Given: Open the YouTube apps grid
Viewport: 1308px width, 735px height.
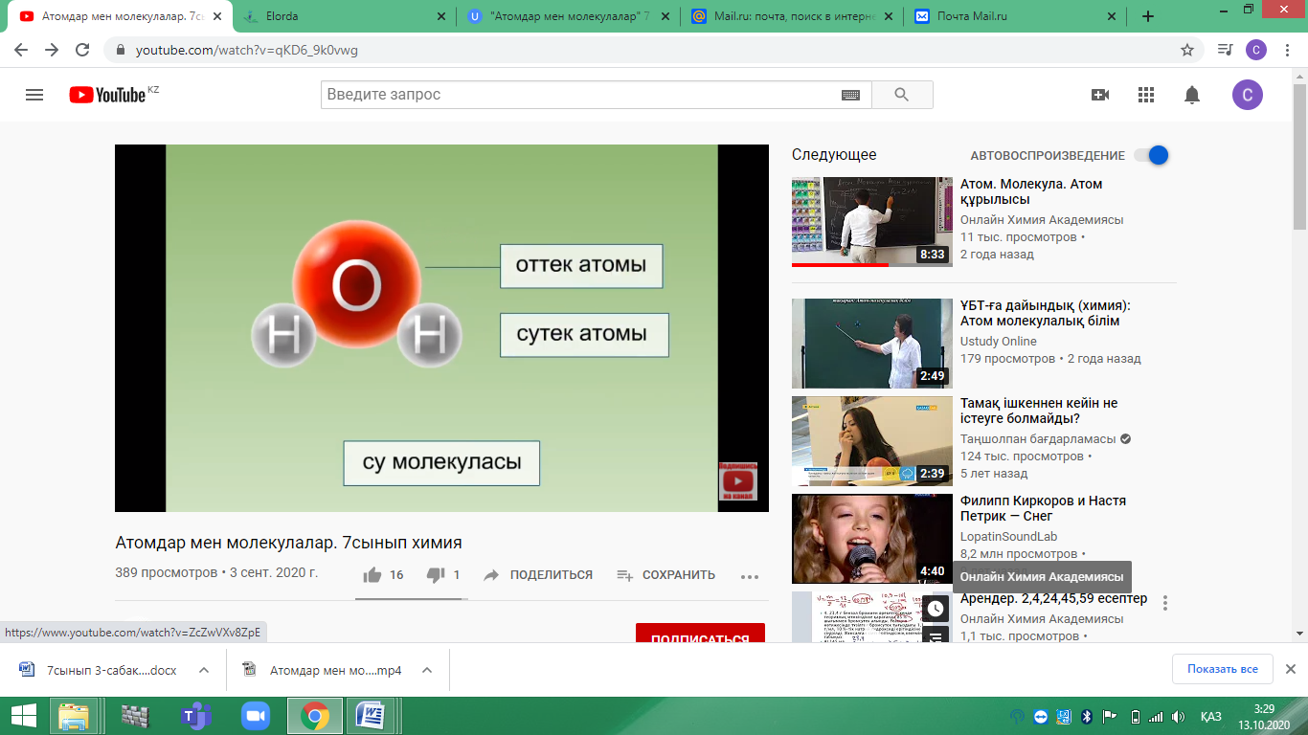Looking at the screenshot, I should 1146,95.
